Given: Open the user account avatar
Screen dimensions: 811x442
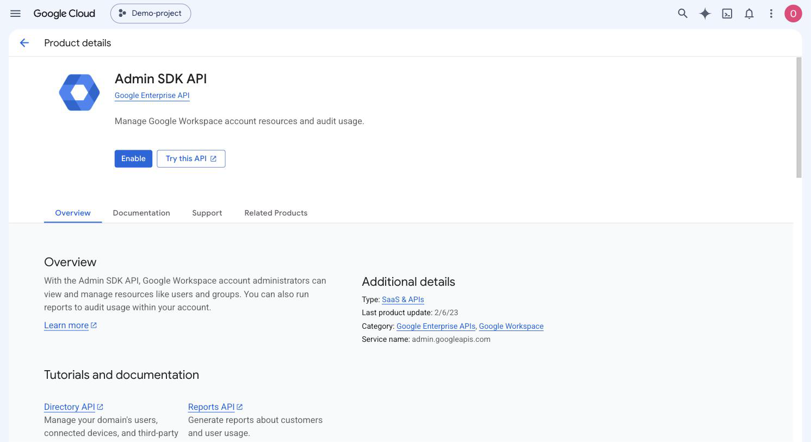Looking at the screenshot, I should 793,14.
